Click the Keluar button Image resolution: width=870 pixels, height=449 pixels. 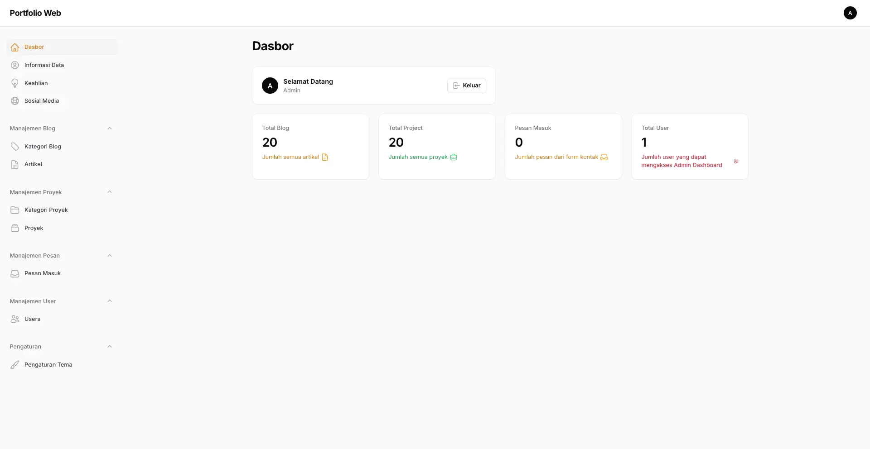coord(466,85)
